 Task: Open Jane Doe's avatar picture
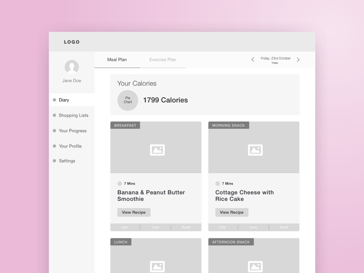coord(72,67)
